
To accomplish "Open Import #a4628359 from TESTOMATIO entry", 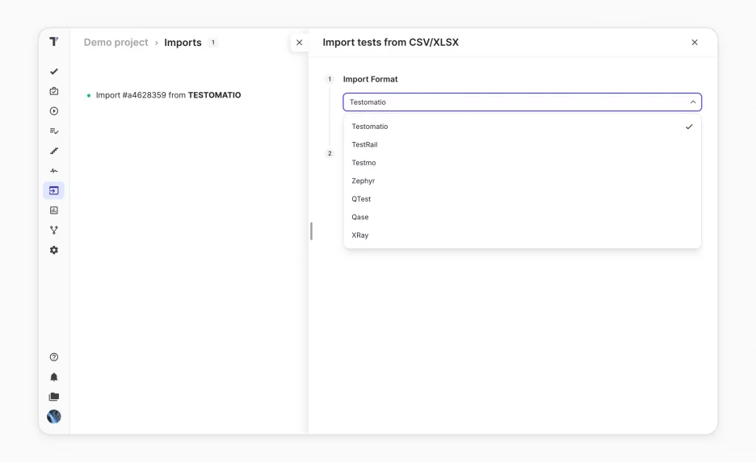I will click(x=168, y=95).
